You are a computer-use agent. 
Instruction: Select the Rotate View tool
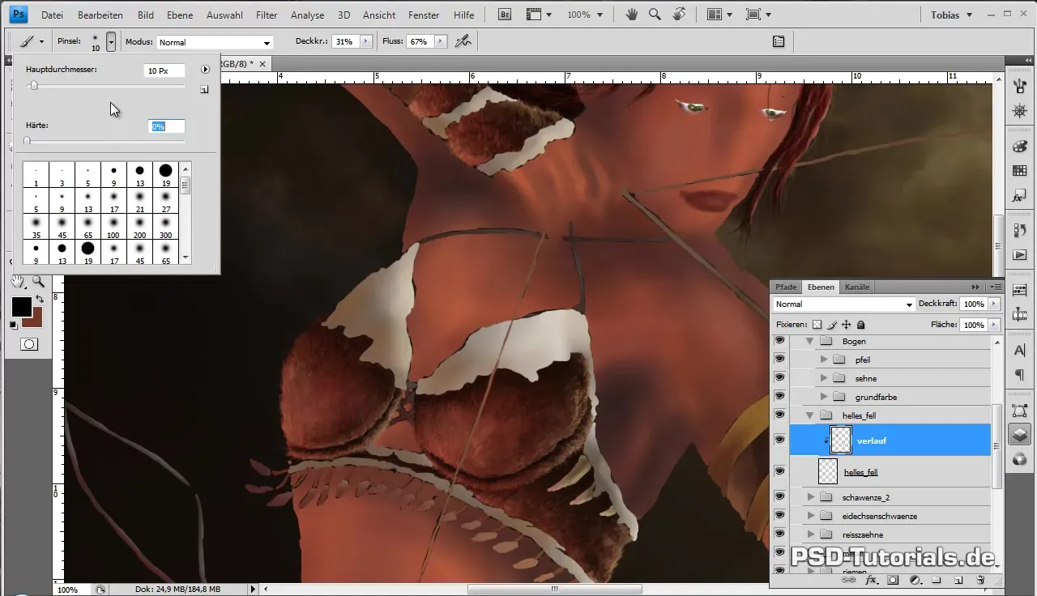[x=679, y=15]
